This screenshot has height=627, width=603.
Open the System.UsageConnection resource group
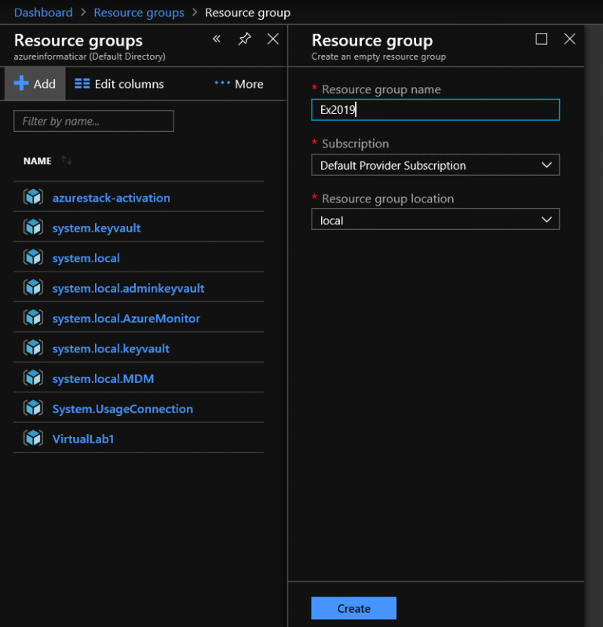(122, 409)
